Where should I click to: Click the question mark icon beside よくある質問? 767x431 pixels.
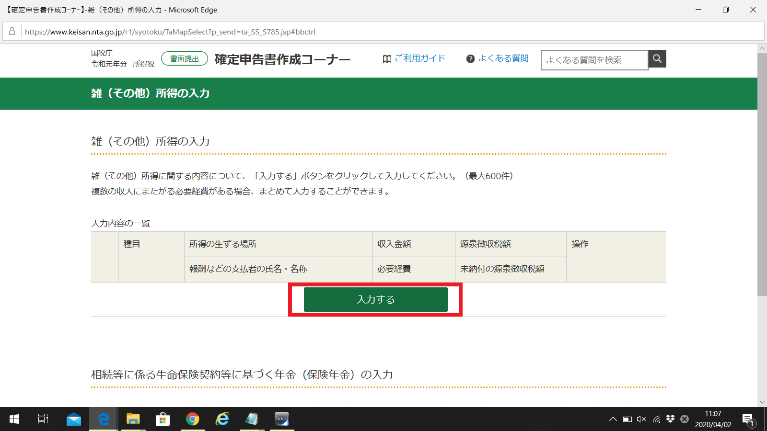click(470, 58)
